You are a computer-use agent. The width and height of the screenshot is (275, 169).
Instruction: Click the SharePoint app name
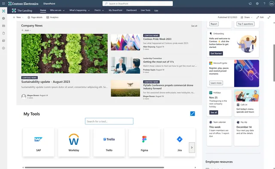tap(49, 3)
